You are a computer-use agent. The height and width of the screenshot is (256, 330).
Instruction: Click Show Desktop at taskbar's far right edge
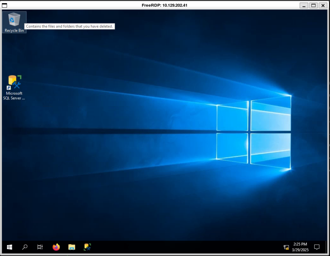327,247
